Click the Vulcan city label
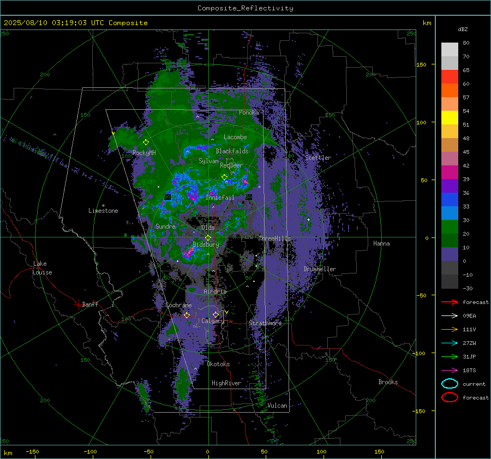Viewport: 491px width, 459px height. [x=277, y=406]
